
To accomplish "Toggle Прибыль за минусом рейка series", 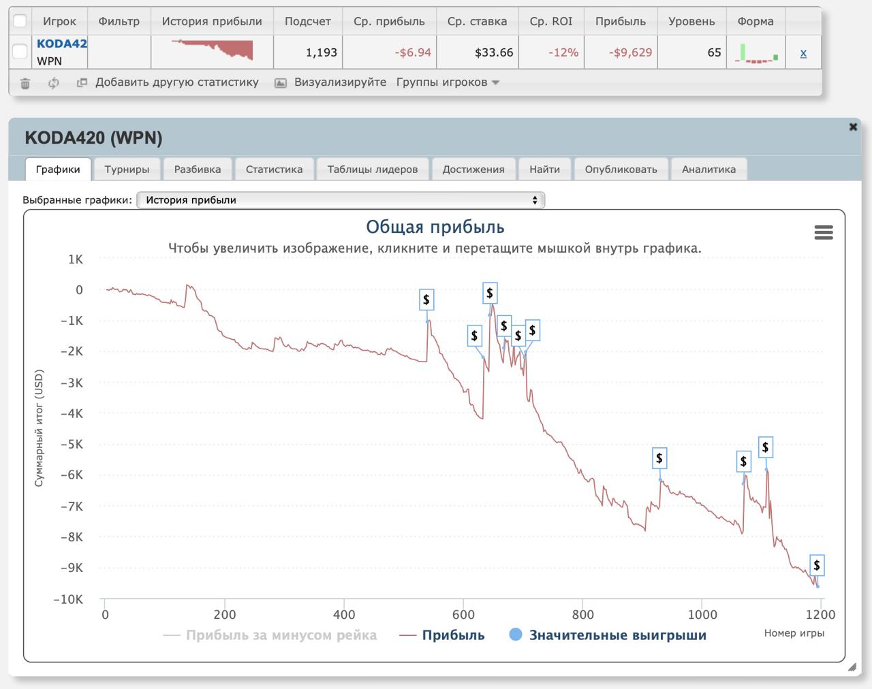I will click(x=270, y=635).
